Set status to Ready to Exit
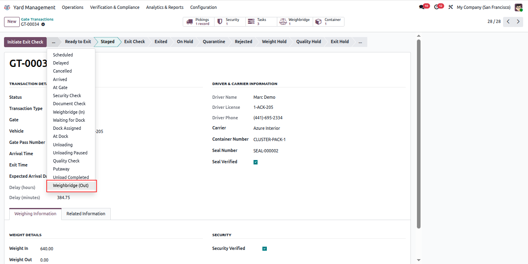The height and width of the screenshot is (264, 528). click(78, 42)
